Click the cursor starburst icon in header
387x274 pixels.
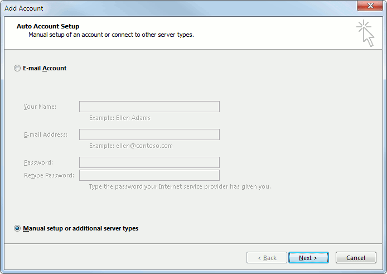pyautogui.click(x=365, y=33)
